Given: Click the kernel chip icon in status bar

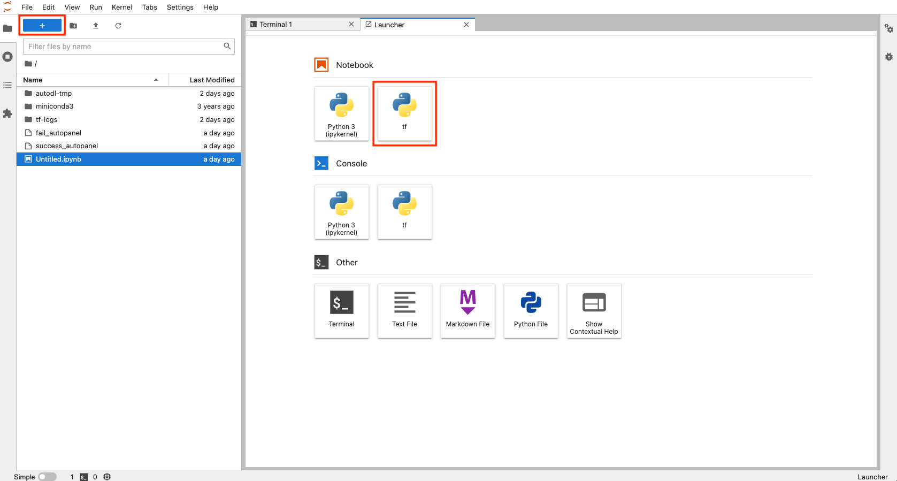Looking at the screenshot, I should [107, 477].
